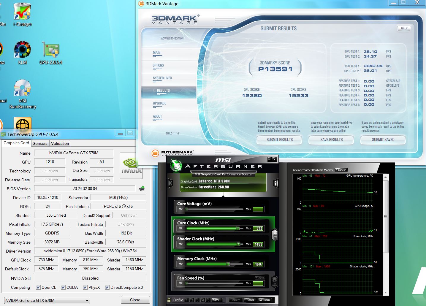Screen dimensions: 426x306
Task: Open the MAIN section in 3DMark Vantage
Action: point(169,54)
